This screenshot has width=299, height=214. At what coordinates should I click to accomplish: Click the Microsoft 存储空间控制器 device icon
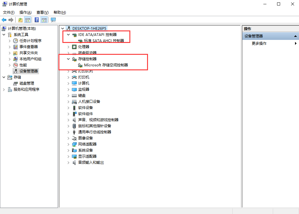[x=80, y=65]
